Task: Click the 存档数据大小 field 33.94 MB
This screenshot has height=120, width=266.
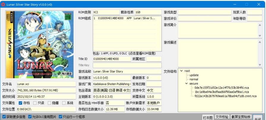Action: [x=154, y=109]
